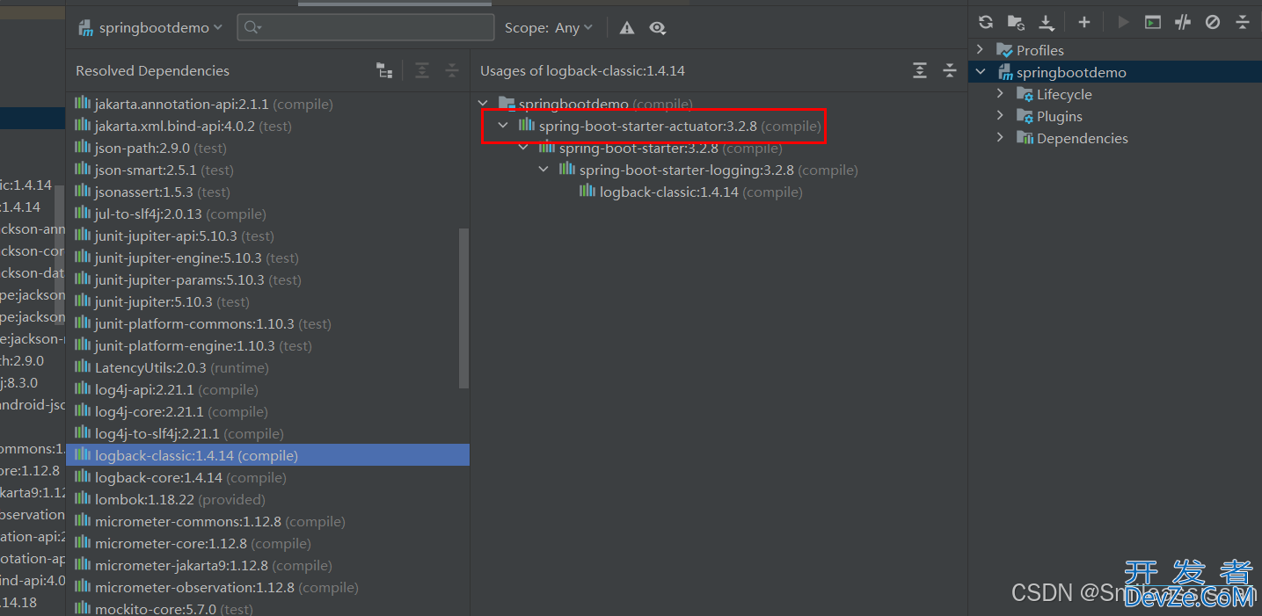Click Collapse All in Resolved Dependencies header

click(451, 71)
